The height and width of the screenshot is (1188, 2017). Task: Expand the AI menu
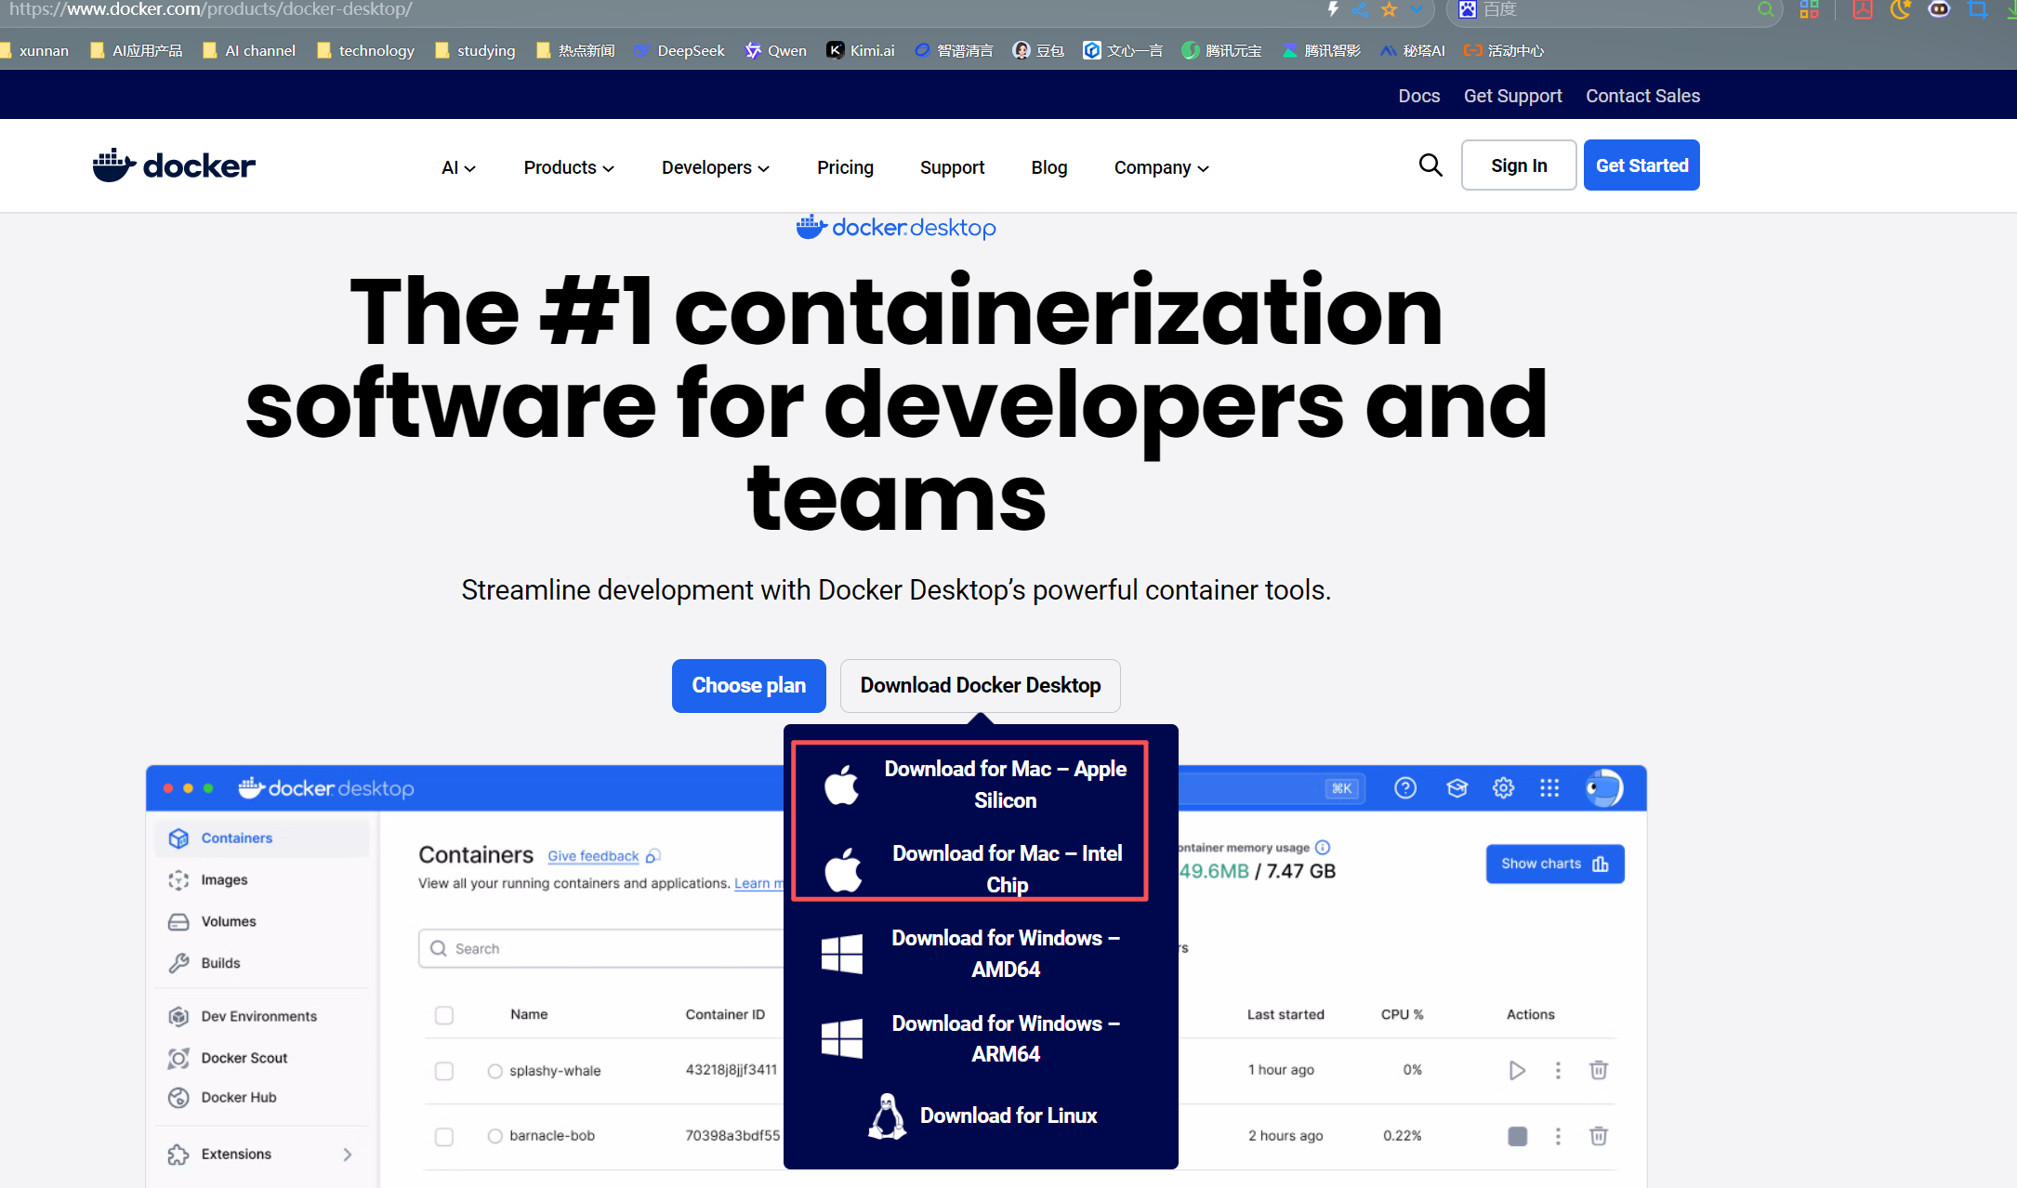coord(458,168)
